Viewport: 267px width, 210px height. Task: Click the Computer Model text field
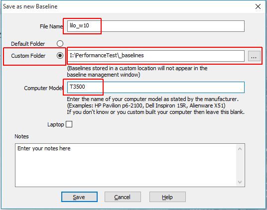pyautogui.click(x=156, y=88)
